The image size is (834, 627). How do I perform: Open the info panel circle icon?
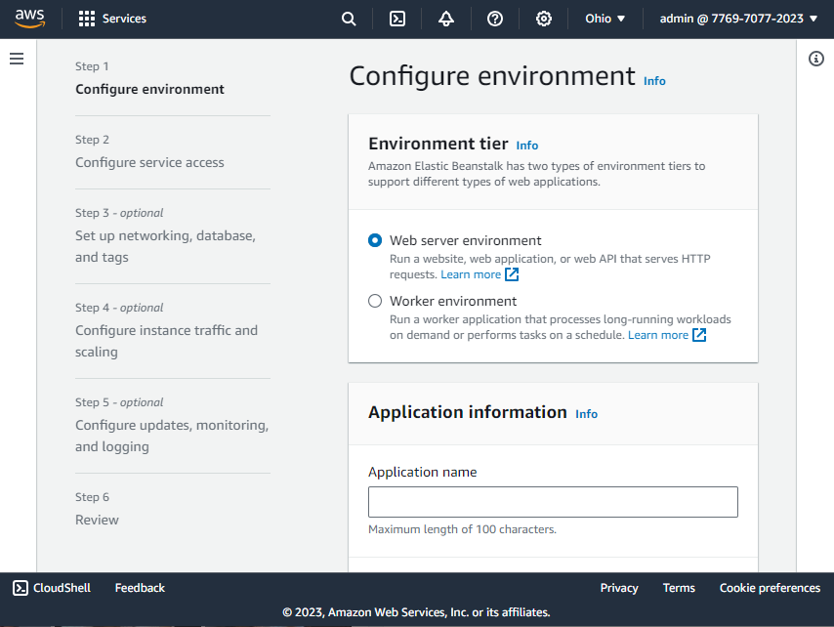pos(815,59)
